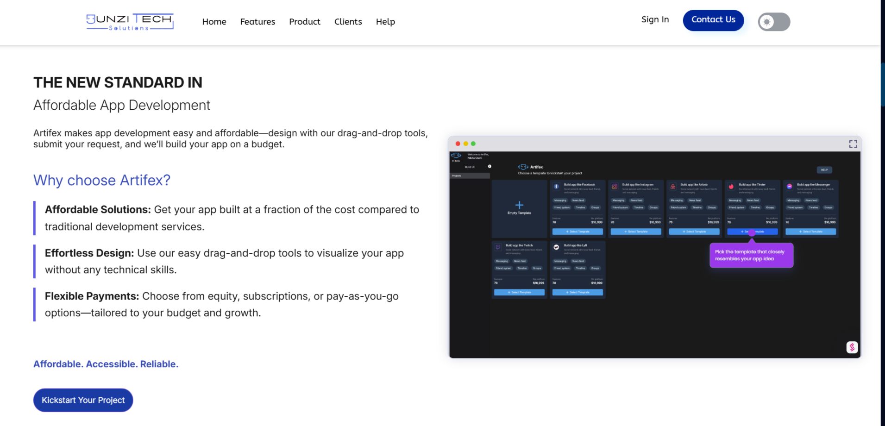Collapse the demo sidebar with the arrow icon
This screenshot has width=885, height=426.
coord(490,166)
